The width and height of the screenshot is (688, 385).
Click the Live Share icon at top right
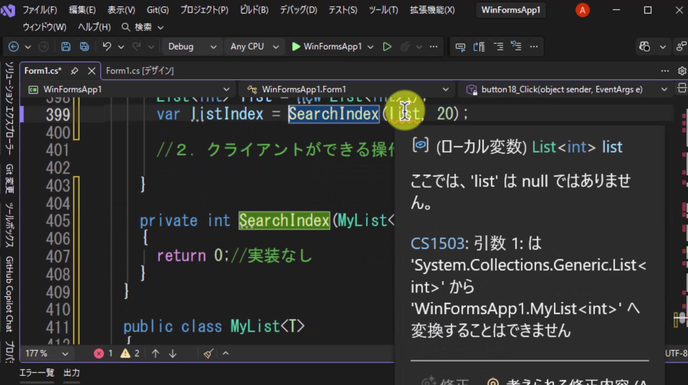coord(681,47)
